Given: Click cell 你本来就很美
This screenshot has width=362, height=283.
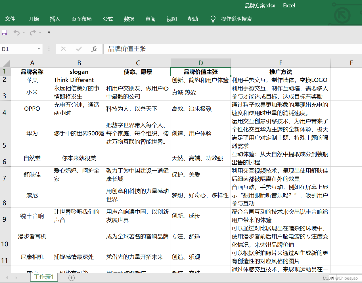Looking at the screenshot, I should point(79,158).
